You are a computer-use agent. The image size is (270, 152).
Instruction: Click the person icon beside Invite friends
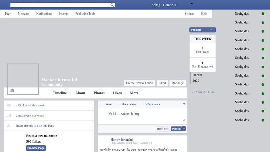click(9, 126)
